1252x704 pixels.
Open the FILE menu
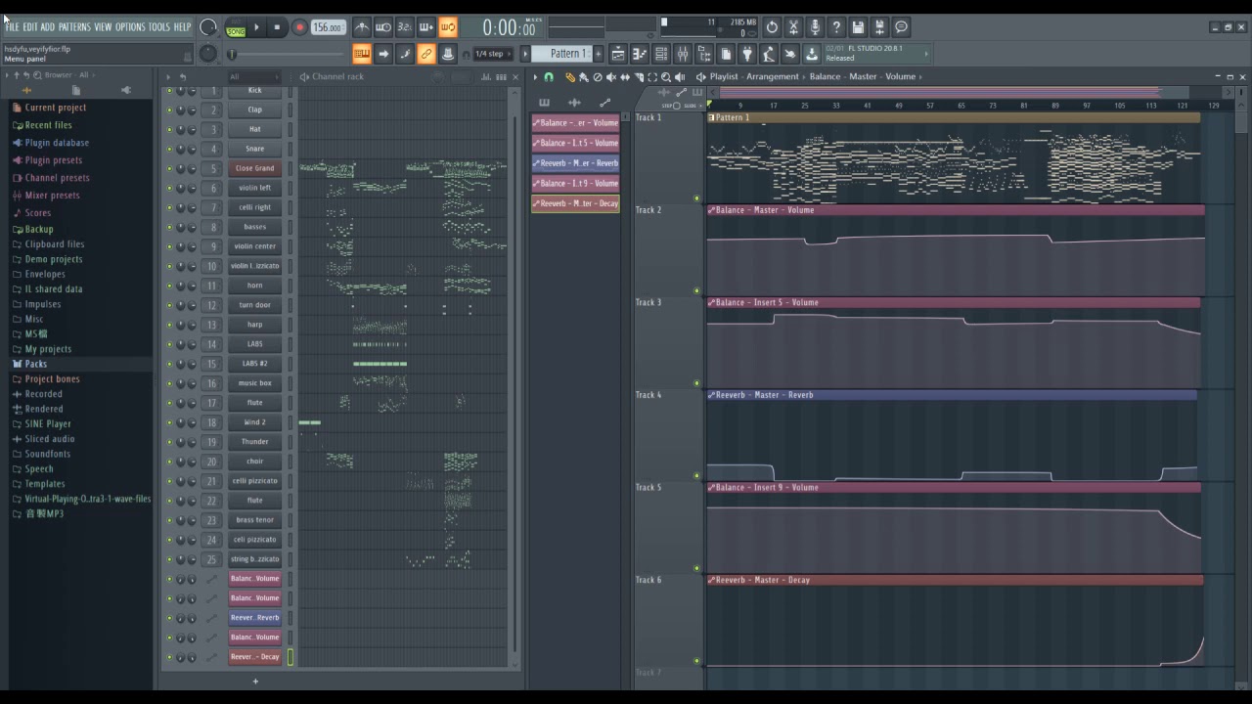coord(13,26)
